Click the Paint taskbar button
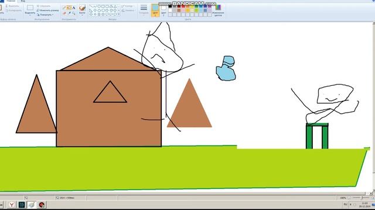The width and height of the screenshot is (375, 210). pyautogui.click(x=31, y=205)
